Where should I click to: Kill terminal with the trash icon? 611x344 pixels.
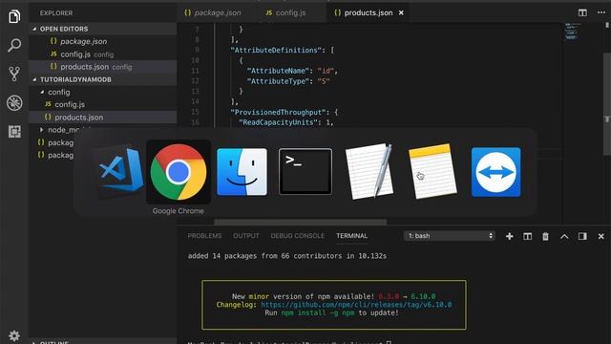click(545, 236)
